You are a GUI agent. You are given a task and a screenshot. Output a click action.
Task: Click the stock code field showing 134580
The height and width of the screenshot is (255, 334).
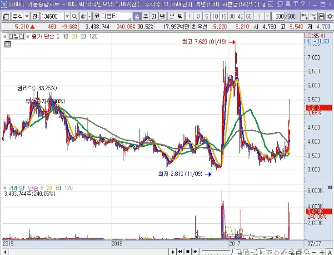pyautogui.click(x=52, y=16)
